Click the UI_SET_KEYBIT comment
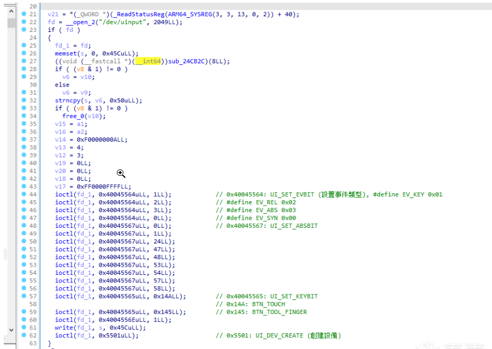Image resolution: width=492 pixels, height=349 pixels. pyautogui.click(x=266, y=297)
